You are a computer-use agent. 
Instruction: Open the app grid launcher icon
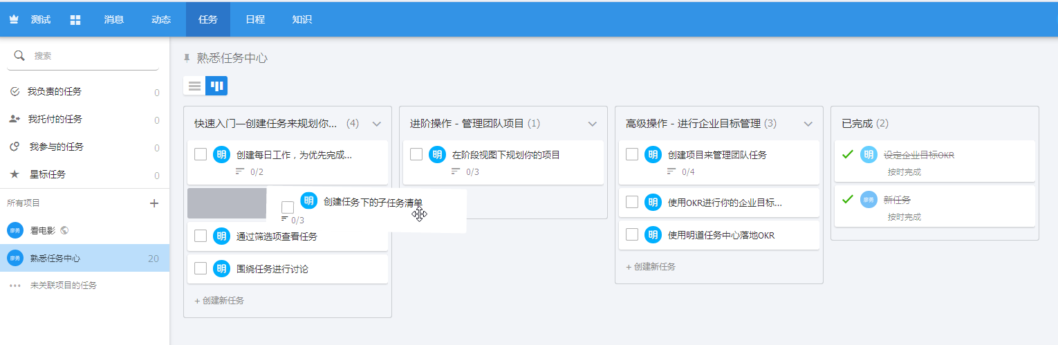[x=76, y=19]
